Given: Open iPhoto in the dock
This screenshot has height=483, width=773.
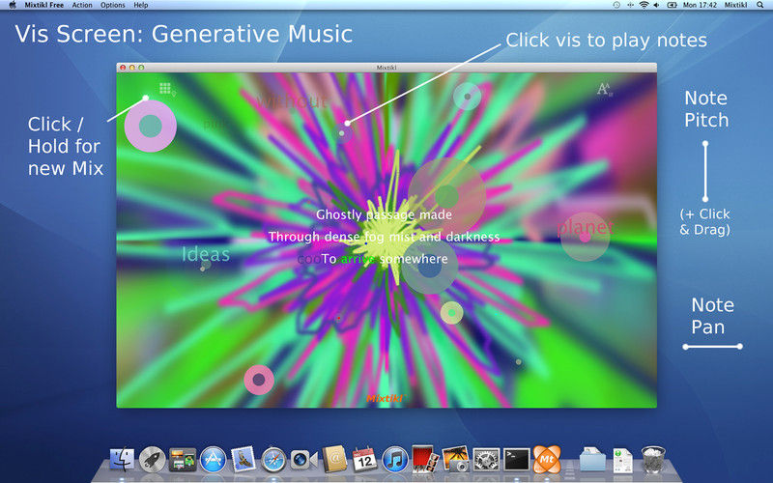Looking at the screenshot, I should tap(456, 460).
